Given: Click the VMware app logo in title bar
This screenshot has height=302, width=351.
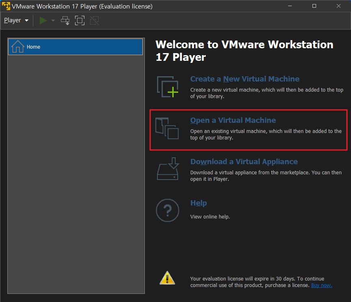Looking at the screenshot, I should [x=6, y=6].
